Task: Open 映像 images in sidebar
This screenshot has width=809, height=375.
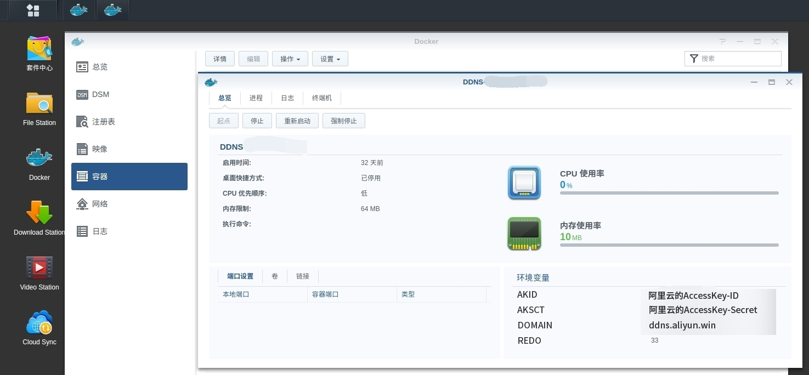Action: click(129, 149)
